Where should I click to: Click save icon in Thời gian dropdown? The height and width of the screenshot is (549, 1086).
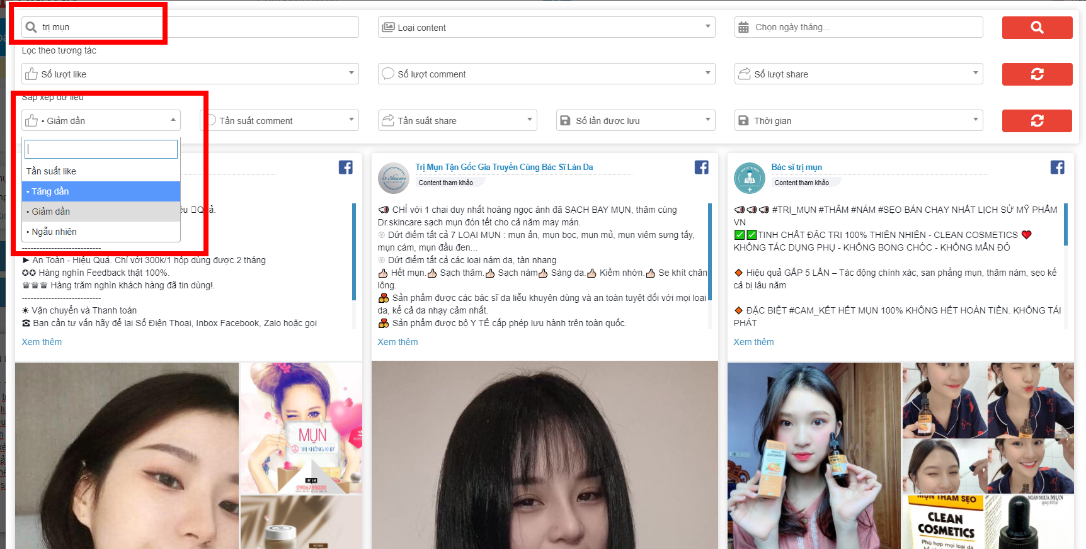743,120
